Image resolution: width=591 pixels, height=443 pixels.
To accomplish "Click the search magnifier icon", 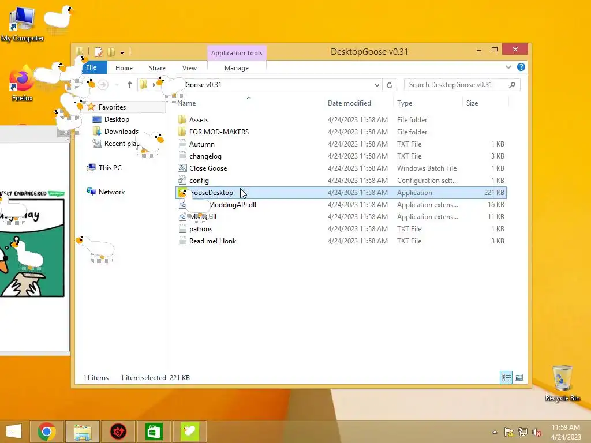I will pos(512,85).
